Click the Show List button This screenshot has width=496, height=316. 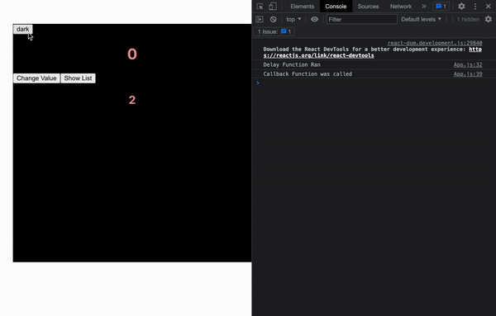(78, 78)
